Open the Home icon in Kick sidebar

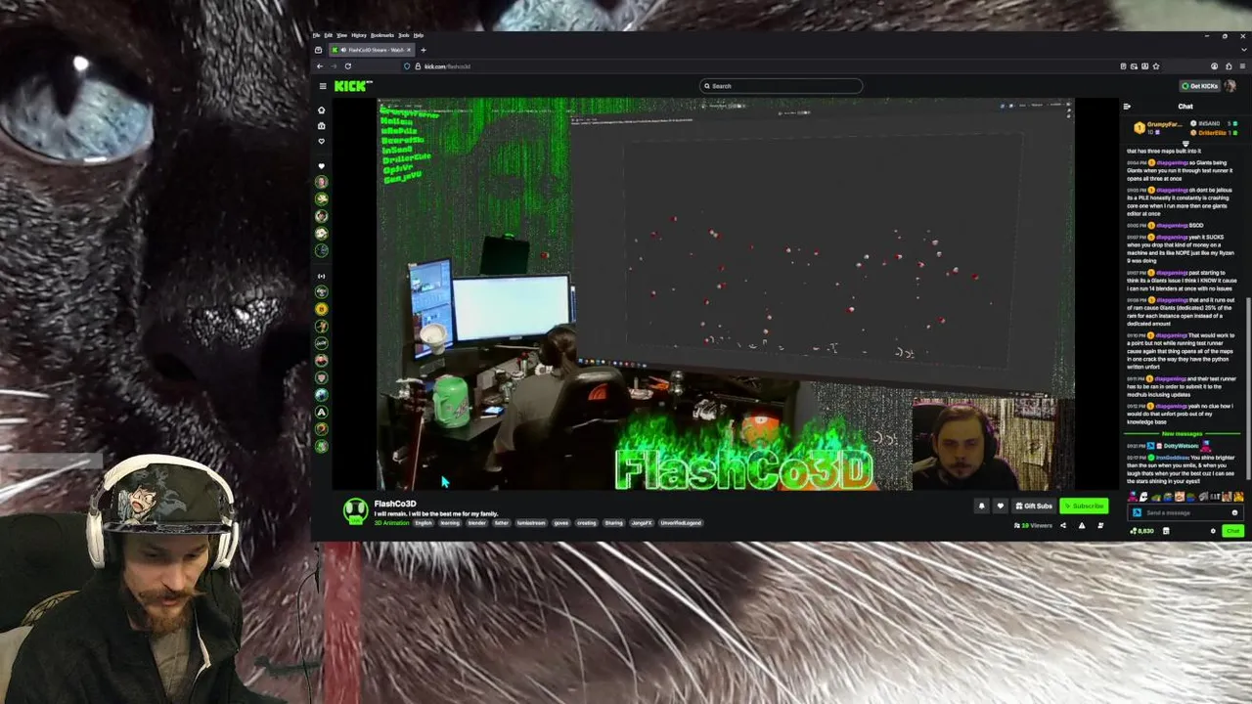(x=321, y=110)
